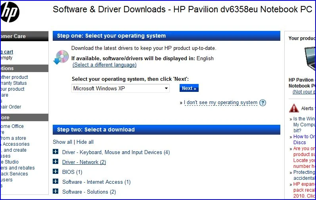Click the 'How to Or... Discs' alert link
The width and height of the screenshot is (316, 200).
point(304,139)
